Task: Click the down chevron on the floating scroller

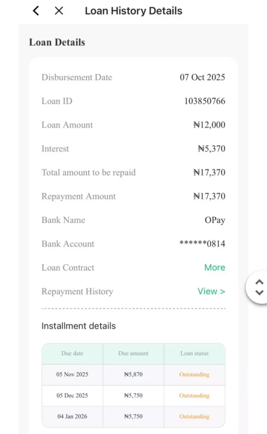Action: tap(259, 292)
